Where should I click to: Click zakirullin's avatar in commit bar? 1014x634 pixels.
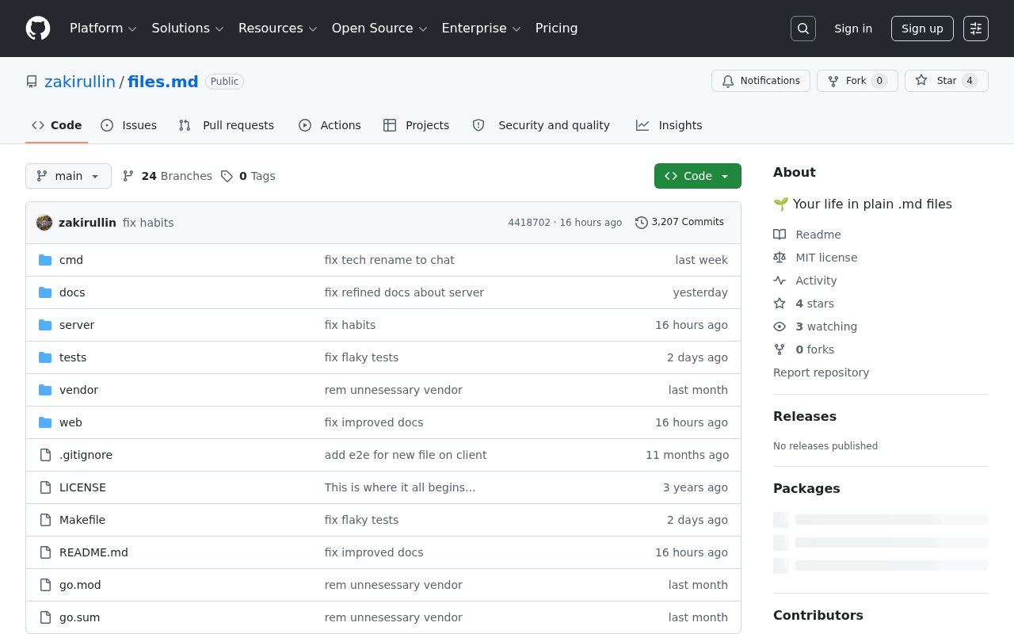click(44, 223)
